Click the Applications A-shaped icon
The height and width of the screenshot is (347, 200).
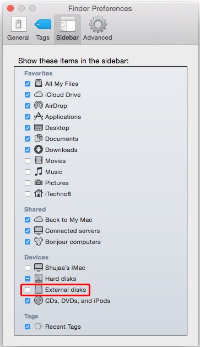[x=39, y=116]
